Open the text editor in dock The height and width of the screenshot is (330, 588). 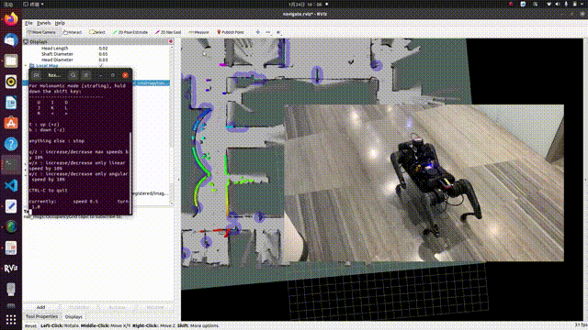coord(11,206)
